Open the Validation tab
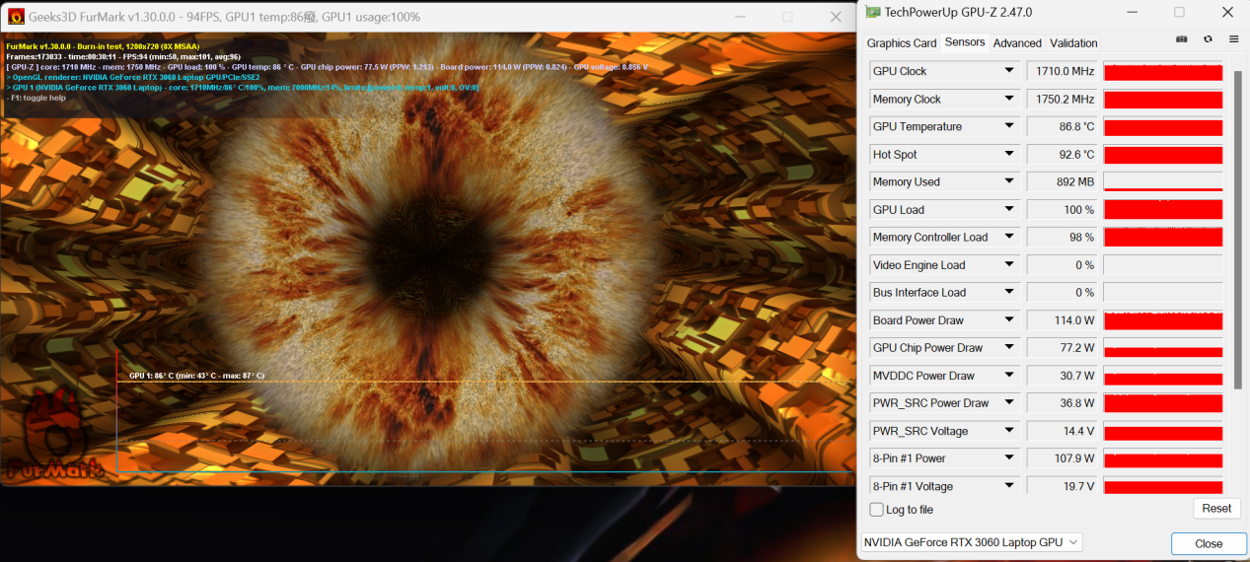The height and width of the screenshot is (562, 1250). click(1073, 43)
